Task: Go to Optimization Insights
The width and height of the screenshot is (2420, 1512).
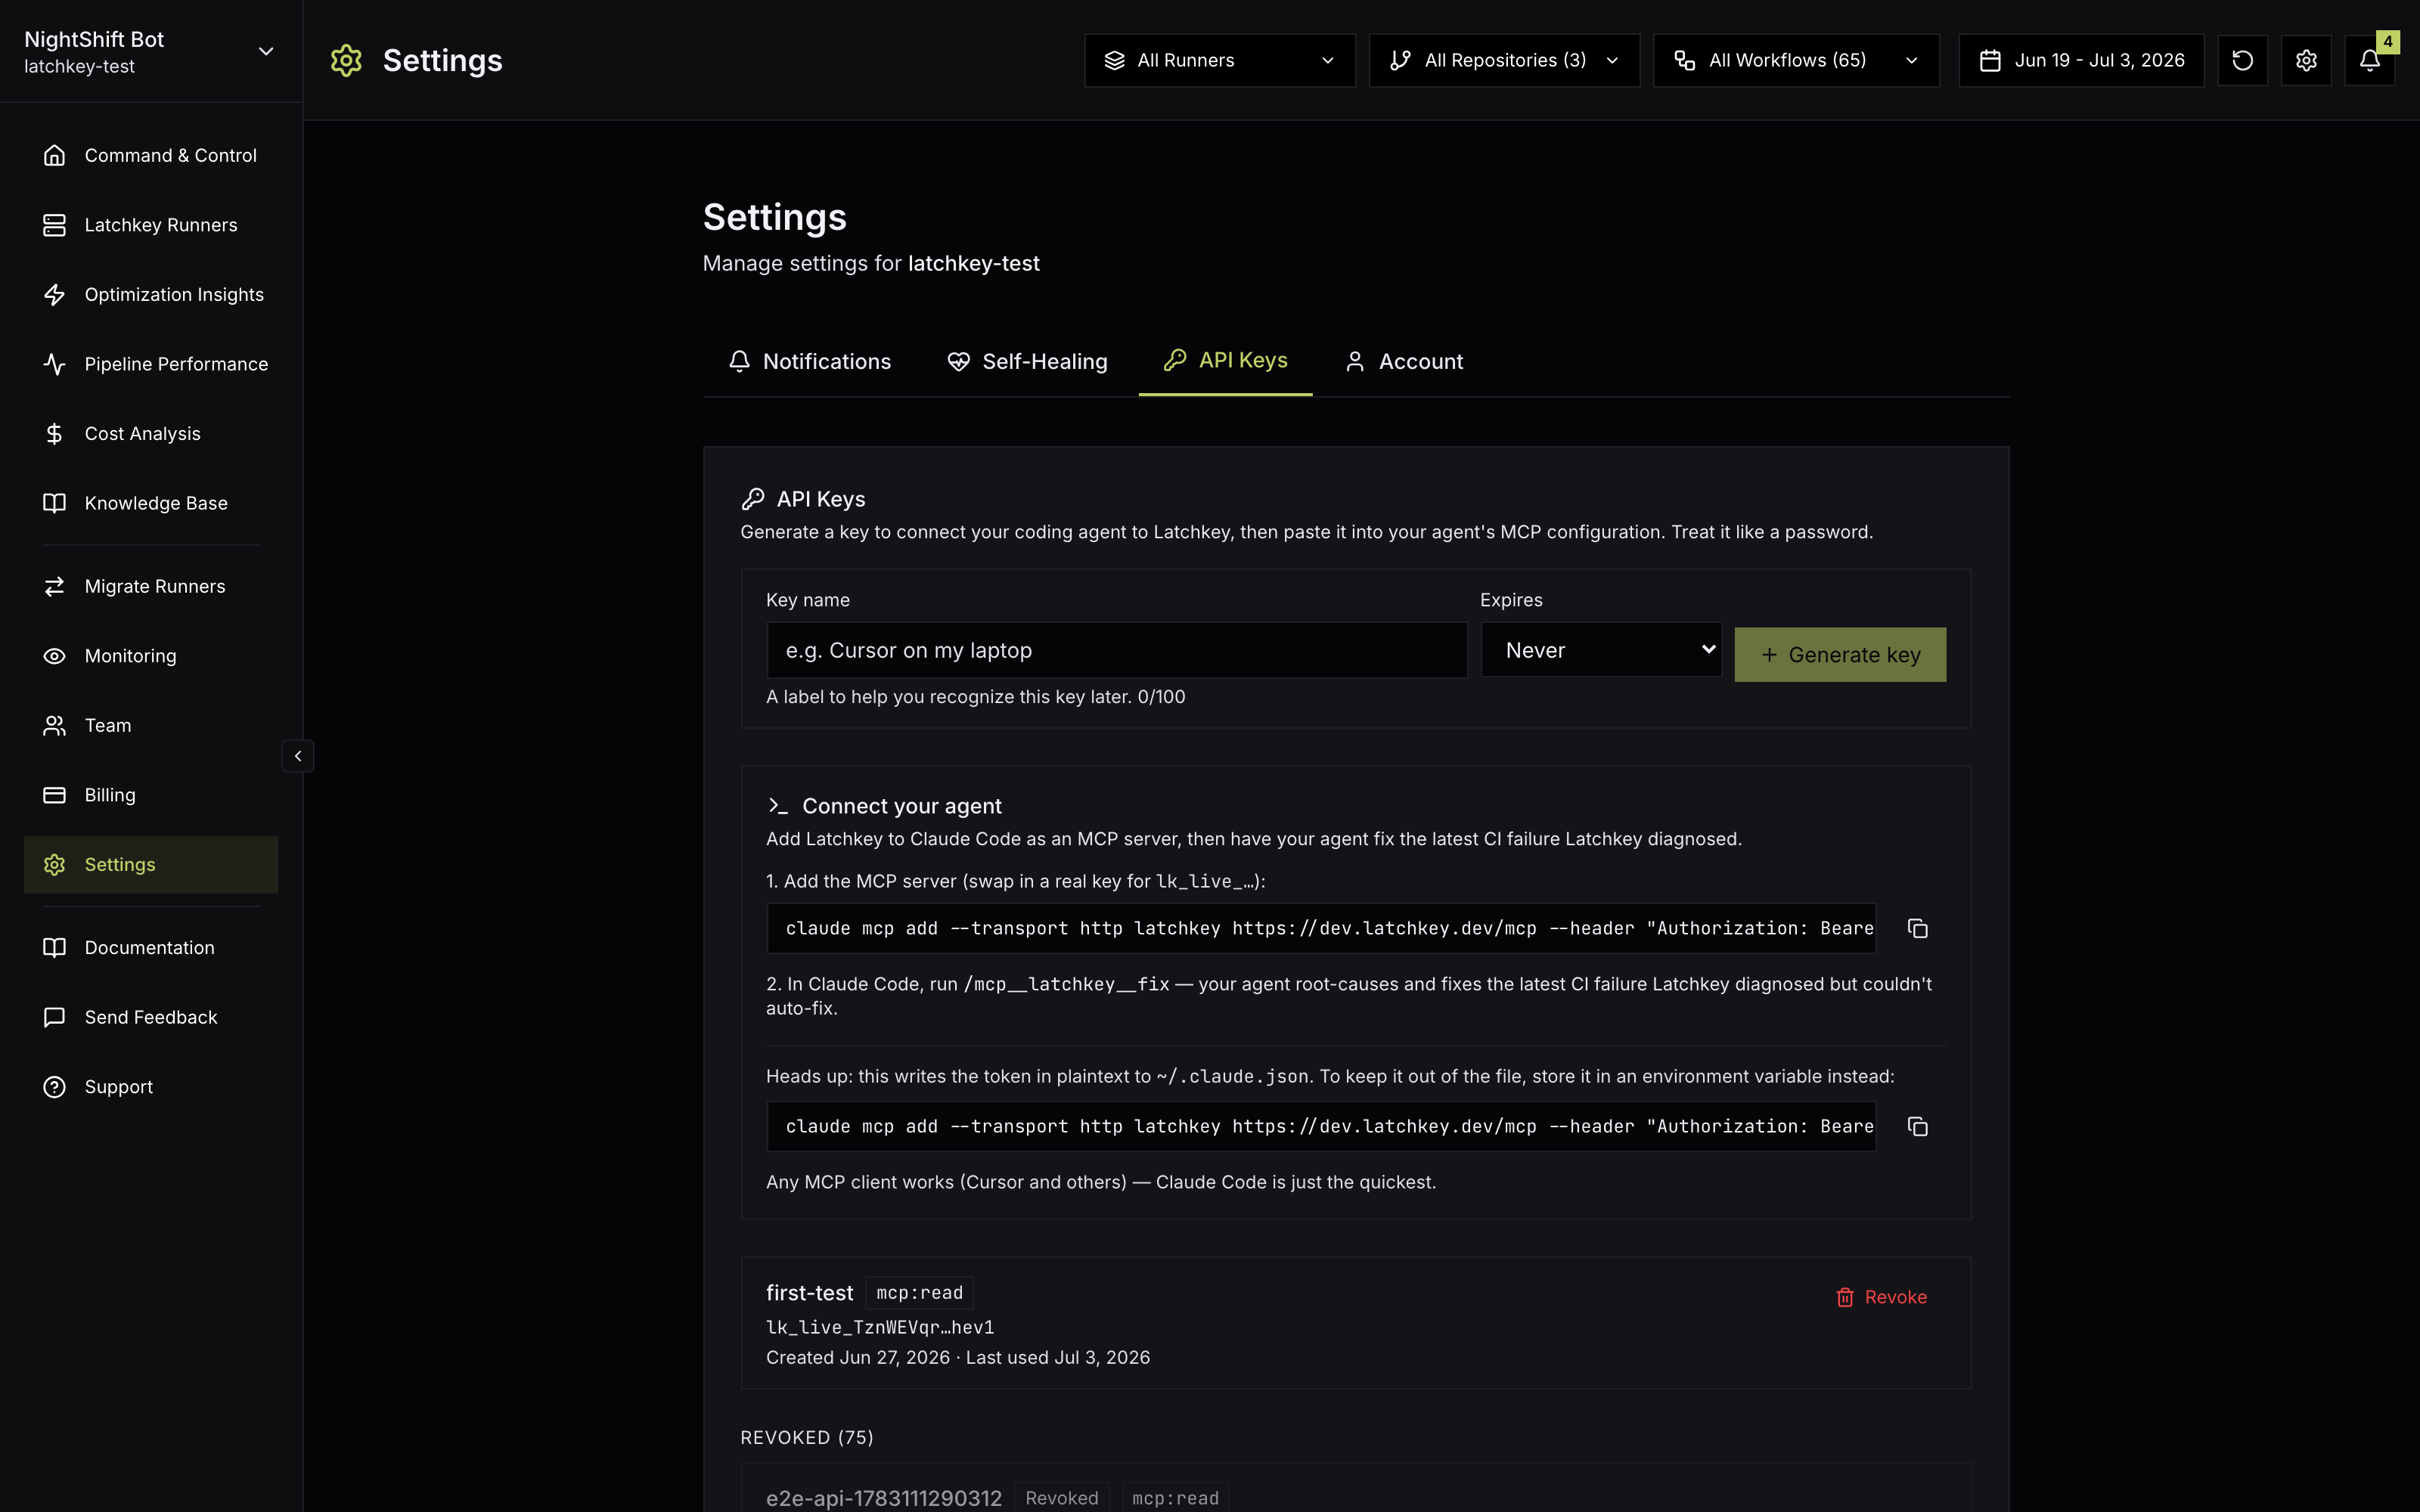Action: pos(151,294)
